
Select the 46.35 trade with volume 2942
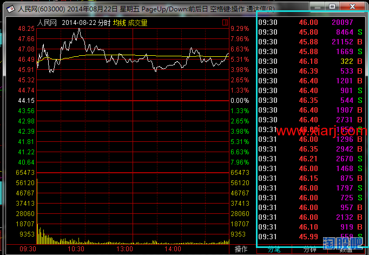[x=311, y=149]
